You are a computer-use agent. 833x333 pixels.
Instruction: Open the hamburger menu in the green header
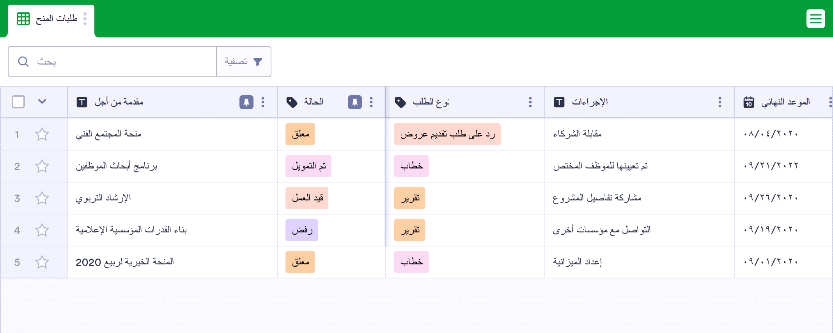pos(815,19)
